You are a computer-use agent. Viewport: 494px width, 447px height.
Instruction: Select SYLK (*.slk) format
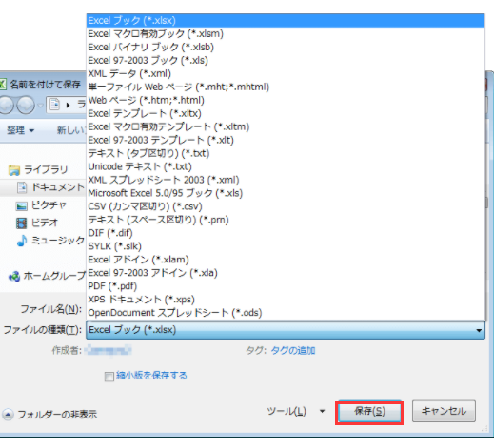pos(286,247)
